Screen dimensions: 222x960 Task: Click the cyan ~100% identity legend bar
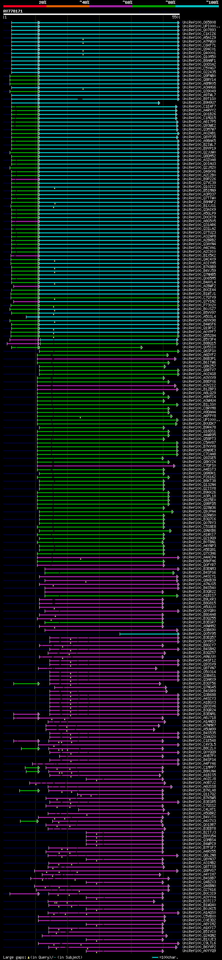click(197, 6)
